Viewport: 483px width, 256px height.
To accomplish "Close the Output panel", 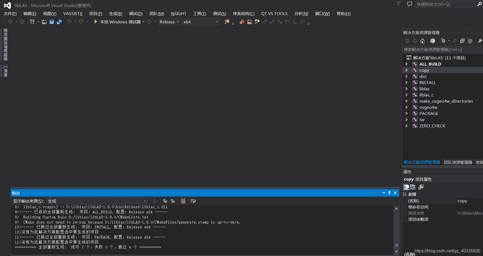I will [x=395, y=193].
